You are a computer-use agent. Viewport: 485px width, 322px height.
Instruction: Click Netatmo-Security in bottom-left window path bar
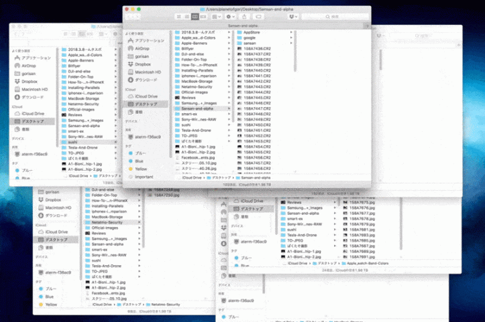click(x=163, y=305)
